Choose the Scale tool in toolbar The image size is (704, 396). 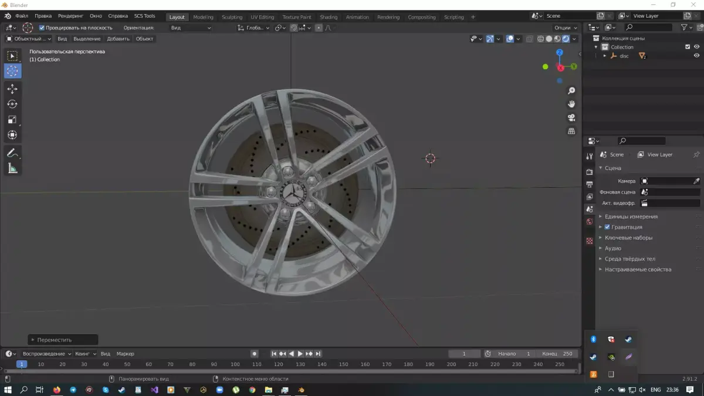pos(12,120)
